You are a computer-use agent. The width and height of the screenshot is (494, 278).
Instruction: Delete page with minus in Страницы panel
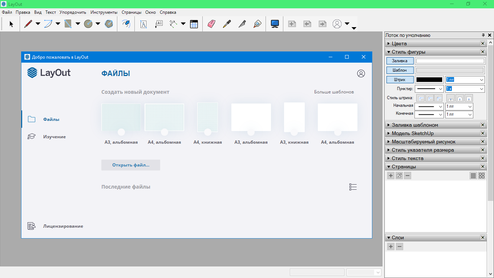pyautogui.click(x=408, y=176)
